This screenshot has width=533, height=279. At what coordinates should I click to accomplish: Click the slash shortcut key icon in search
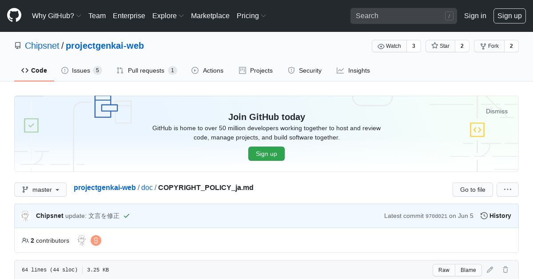pyautogui.click(x=449, y=16)
